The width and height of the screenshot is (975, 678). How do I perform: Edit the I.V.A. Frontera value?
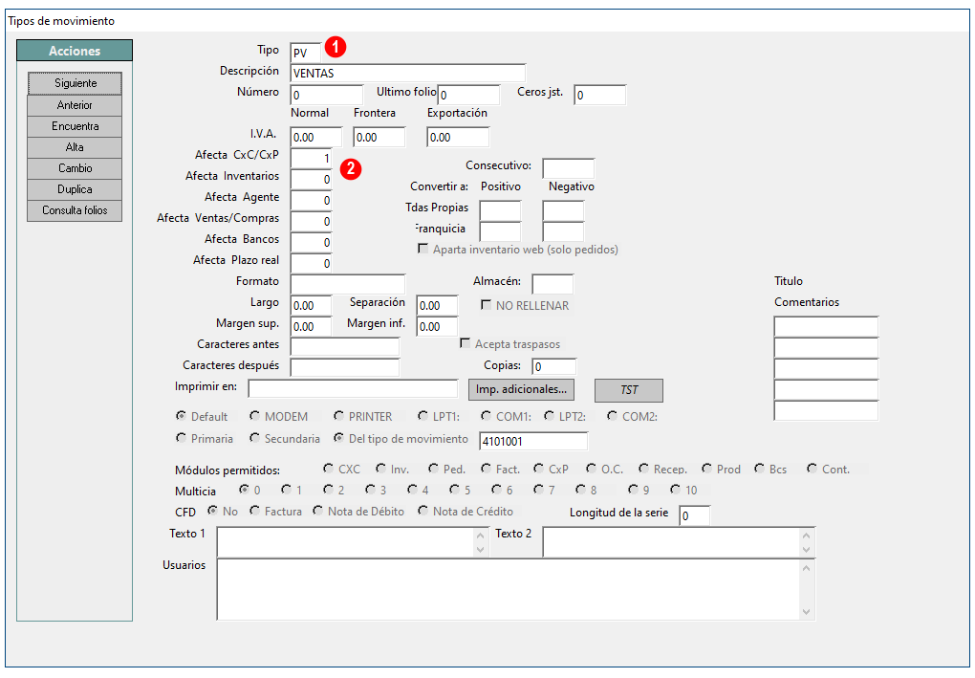tap(379, 138)
